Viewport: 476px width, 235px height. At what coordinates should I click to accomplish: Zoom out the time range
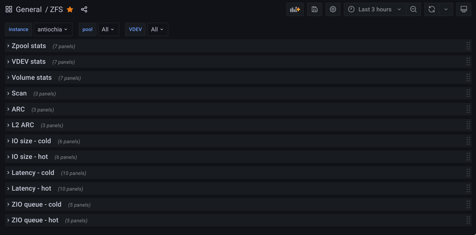[413, 9]
